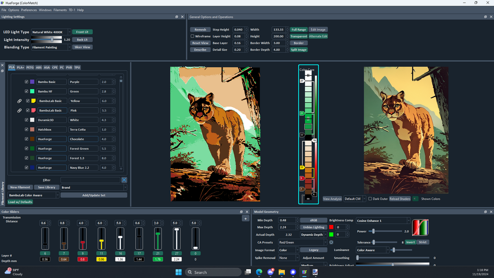Open Discord from the Windows taskbar

coord(270,272)
